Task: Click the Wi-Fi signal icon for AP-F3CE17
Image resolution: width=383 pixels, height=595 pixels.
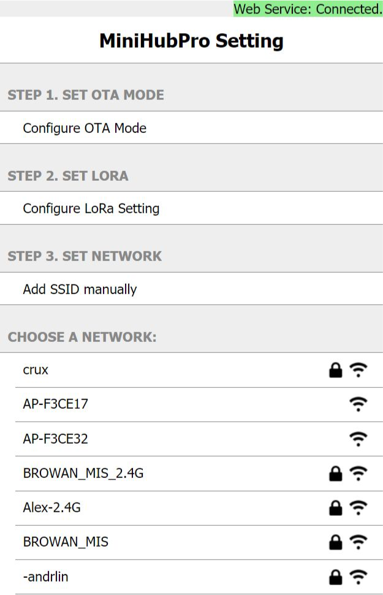Action: (x=358, y=404)
